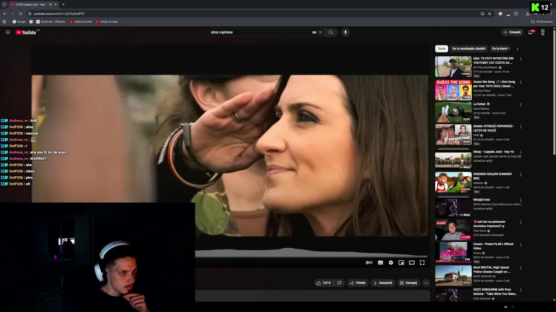
Task: Click the browser address bar URL
Action: click(x=59, y=13)
